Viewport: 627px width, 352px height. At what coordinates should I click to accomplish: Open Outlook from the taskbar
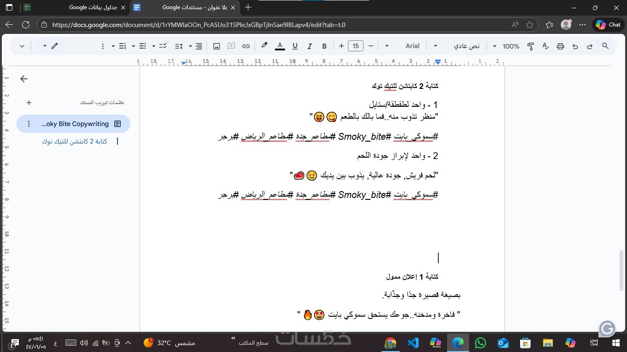503,343
